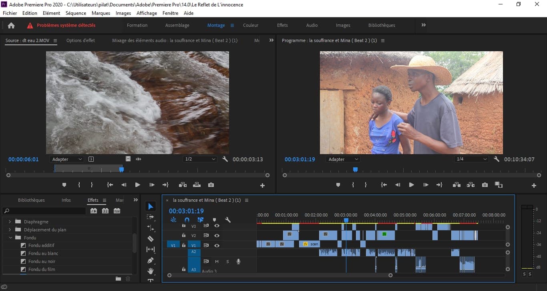Viewport: 547px width, 291px height.
Task: Switch to the Bibliothèques panel tab
Action: coord(31,200)
